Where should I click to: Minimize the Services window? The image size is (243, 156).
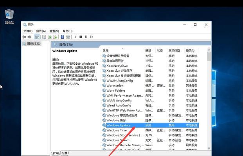tap(184, 25)
